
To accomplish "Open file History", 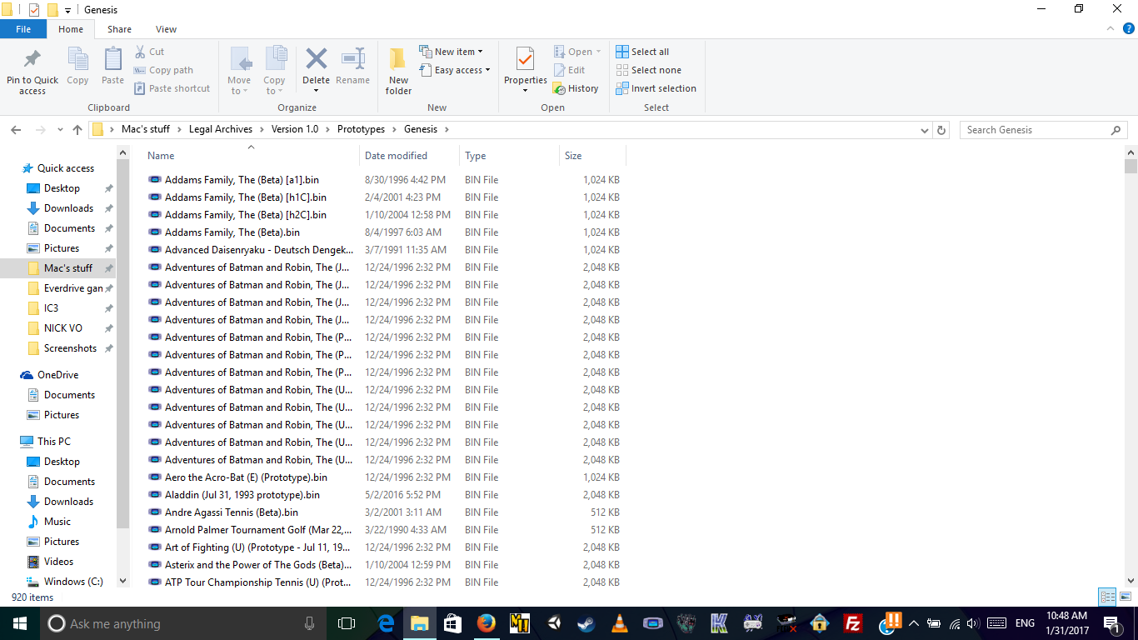I will 576,88.
